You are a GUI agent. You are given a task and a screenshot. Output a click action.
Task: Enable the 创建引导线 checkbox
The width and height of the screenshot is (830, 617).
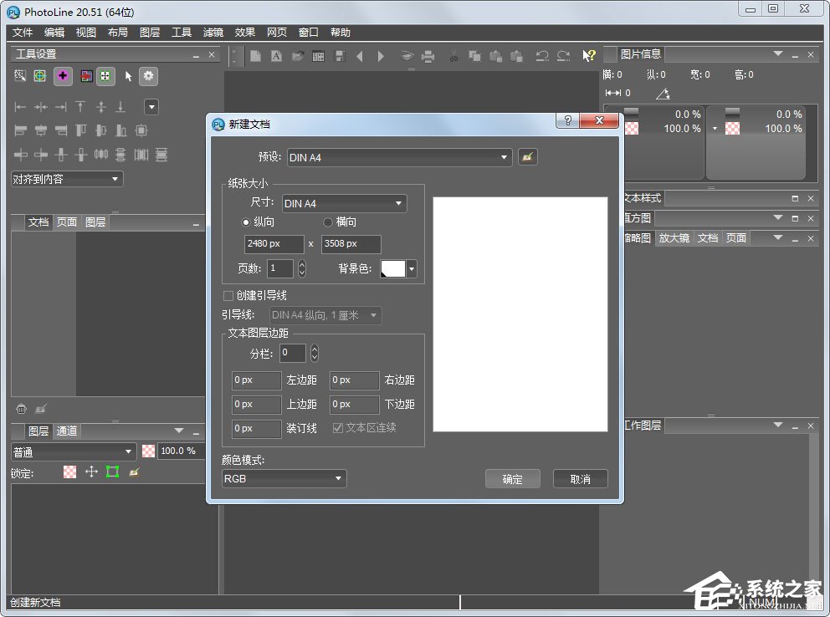pyautogui.click(x=228, y=296)
